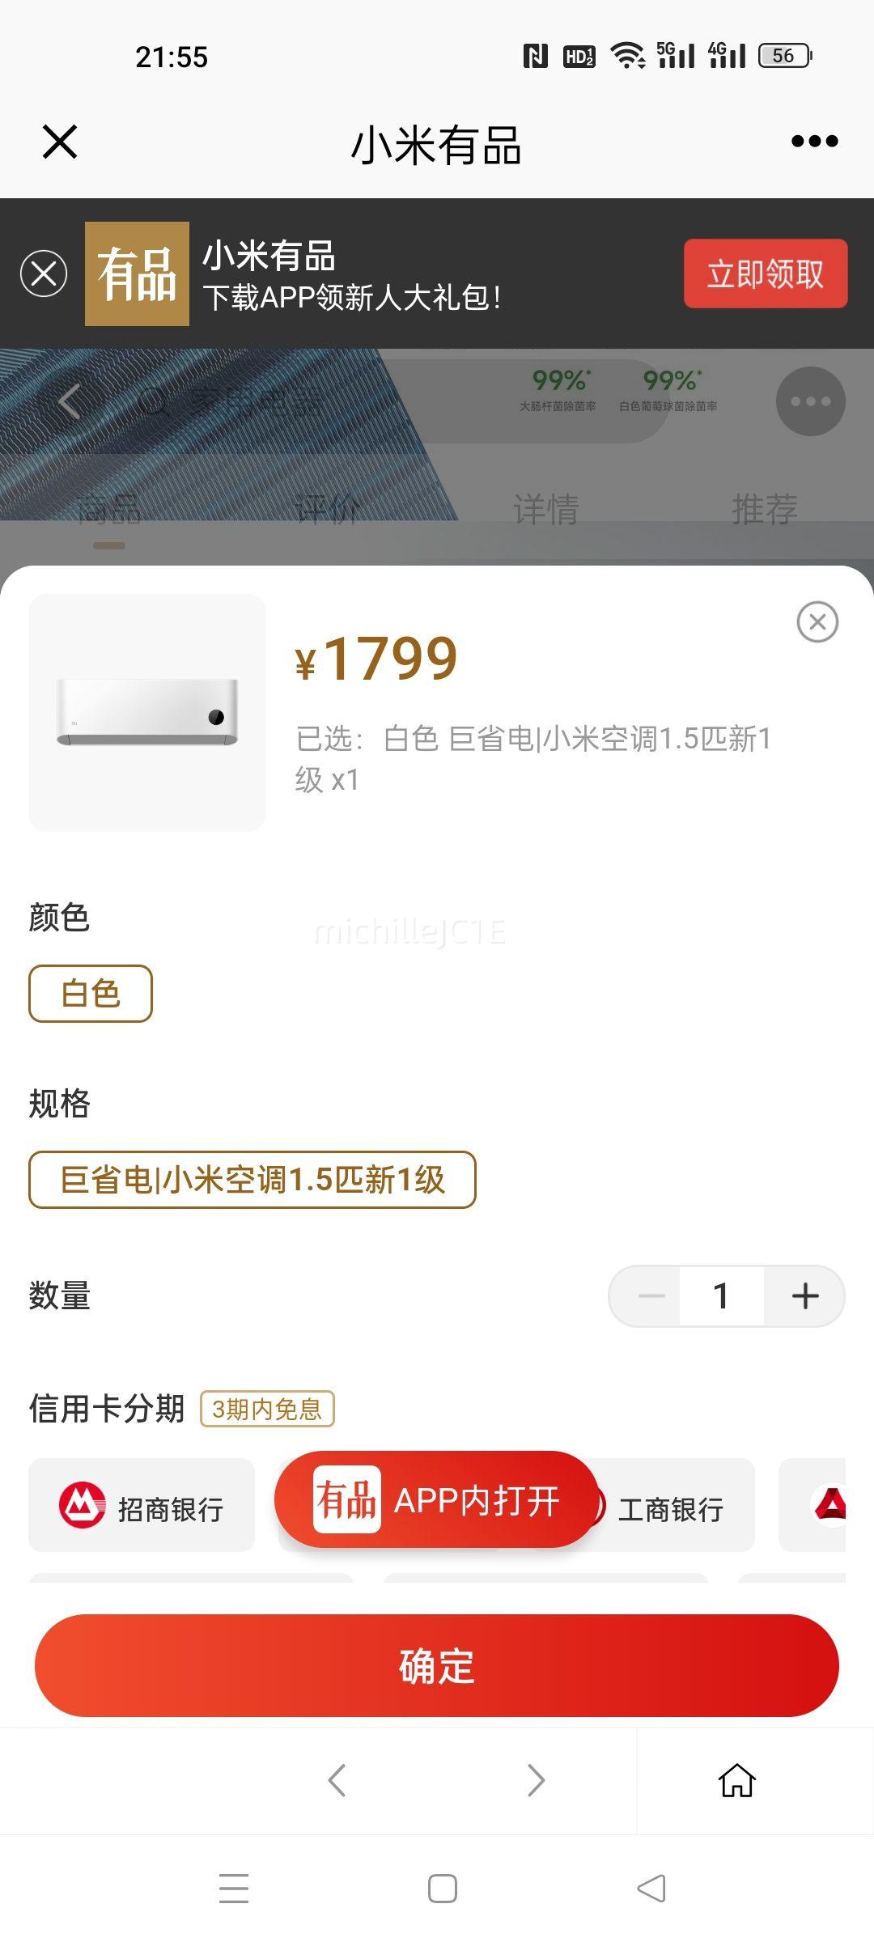Close the product options sheet
The height and width of the screenshot is (1942, 874).
coord(817,622)
